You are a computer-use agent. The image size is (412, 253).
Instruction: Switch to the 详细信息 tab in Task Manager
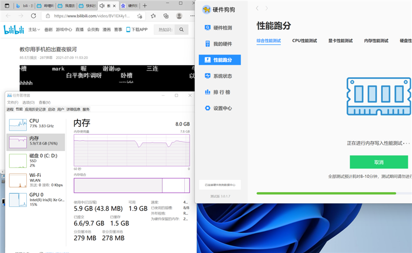pyautogui.click(x=72, y=109)
